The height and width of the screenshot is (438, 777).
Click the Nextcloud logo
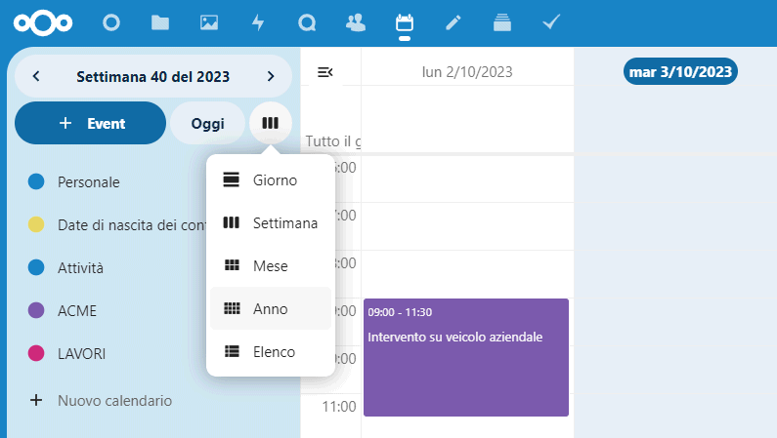pyautogui.click(x=43, y=22)
